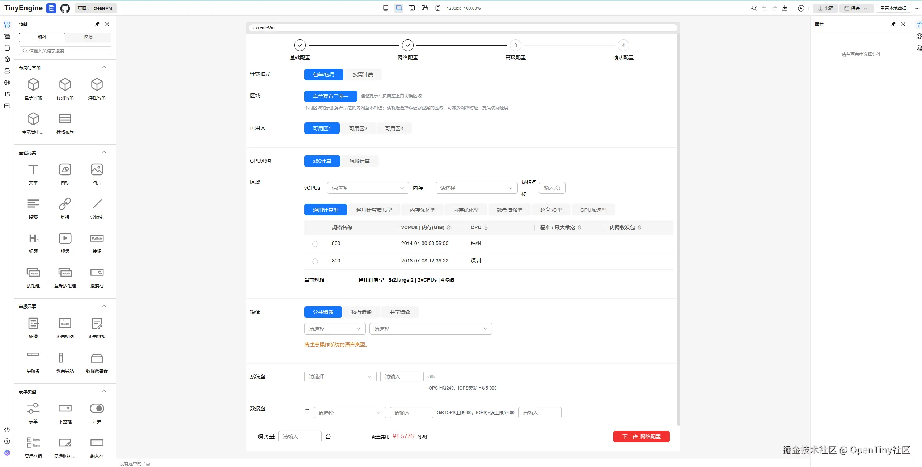
Task: Switch to the 私有镜像 tab
Action: pyautogui.click(x=361, y=312)
